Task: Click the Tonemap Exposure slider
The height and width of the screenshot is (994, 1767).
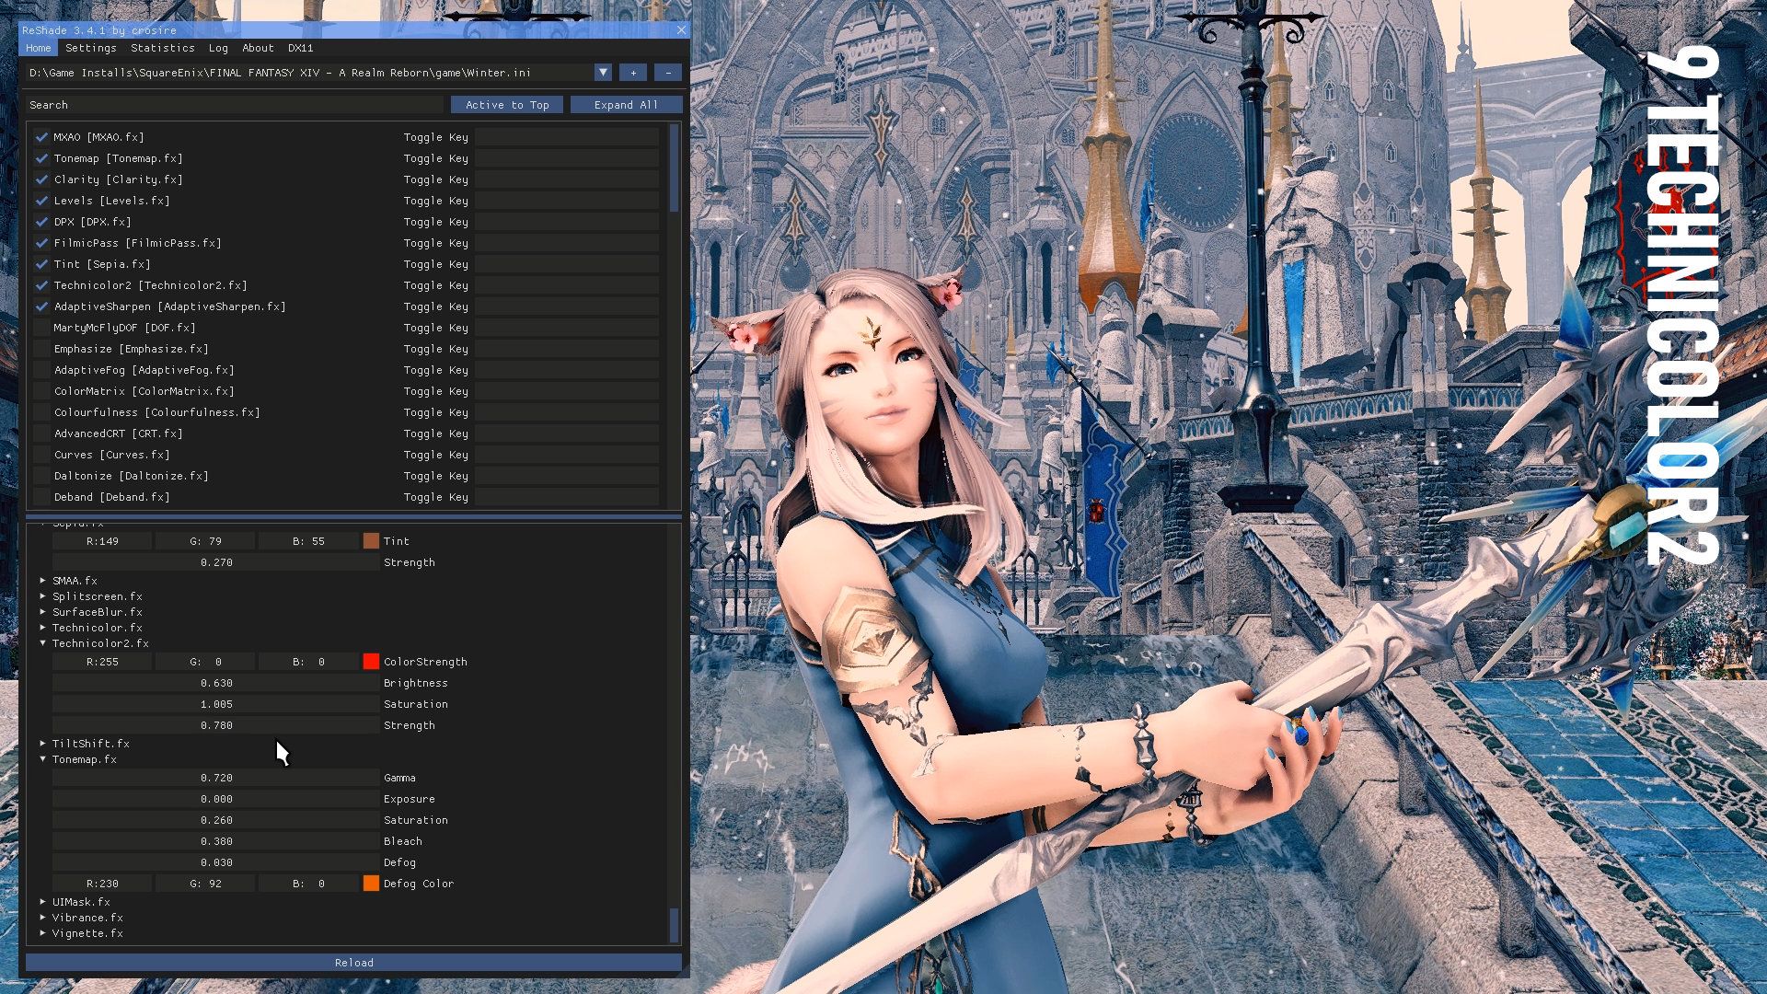Action: pos(216,799)
